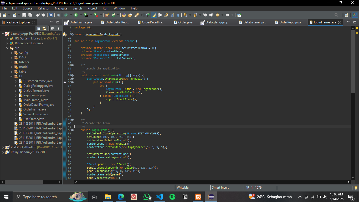Click the Package Explorer horizontal scrollbar thumb
This screenshot has height=202, width=359.
pos(24,182)
